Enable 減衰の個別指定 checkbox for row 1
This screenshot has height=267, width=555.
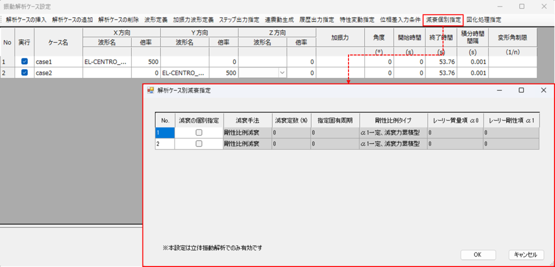[x=199, y=132]
